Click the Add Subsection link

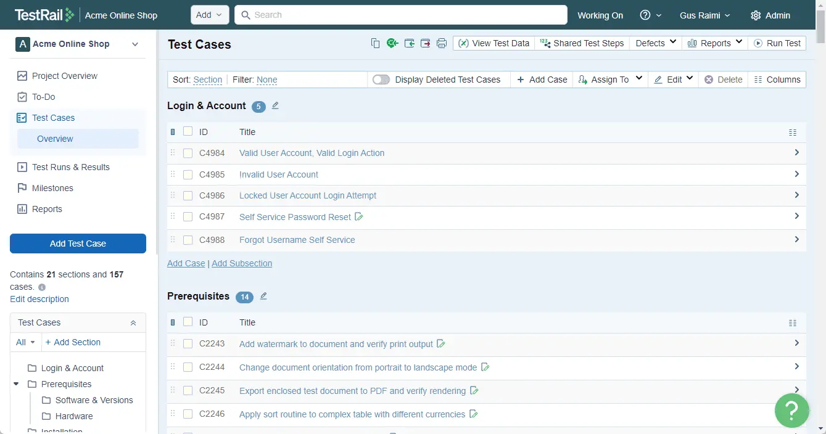(242, 263)
